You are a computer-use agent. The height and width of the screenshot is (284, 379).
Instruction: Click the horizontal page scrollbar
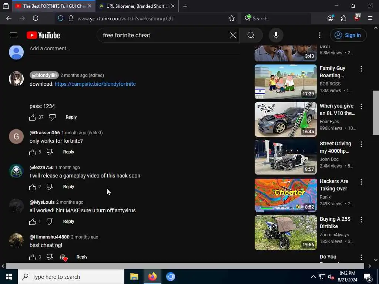click(x=185, y=266)
